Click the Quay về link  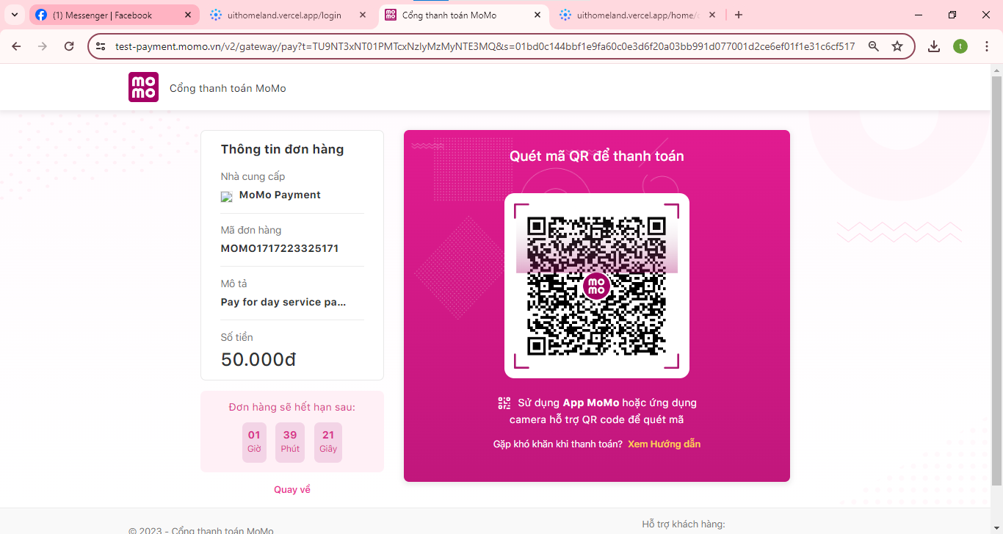(x=292, y=489)
